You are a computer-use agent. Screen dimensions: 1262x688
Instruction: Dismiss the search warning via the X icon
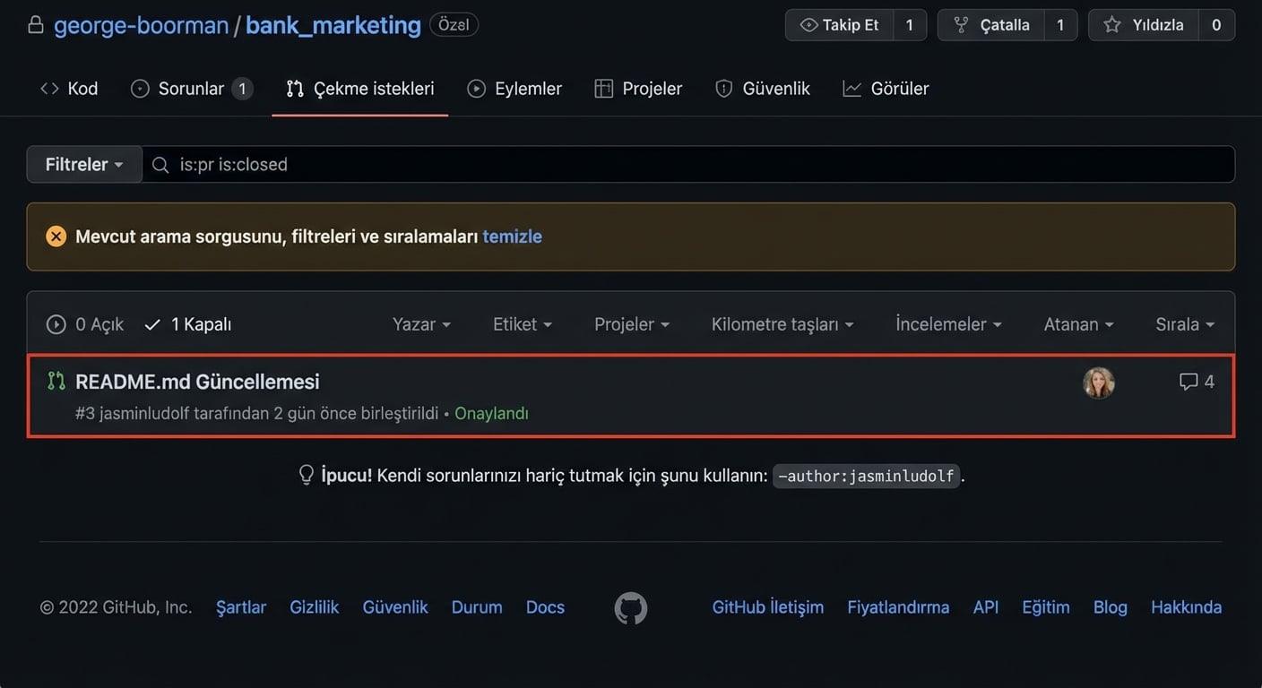pos(56,236)
